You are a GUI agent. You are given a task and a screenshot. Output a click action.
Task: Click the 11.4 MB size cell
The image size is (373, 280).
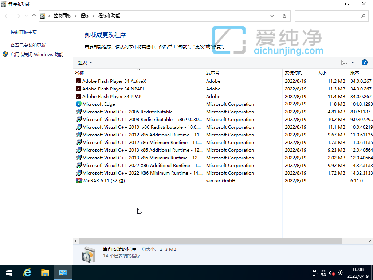[x=336, y=96]
